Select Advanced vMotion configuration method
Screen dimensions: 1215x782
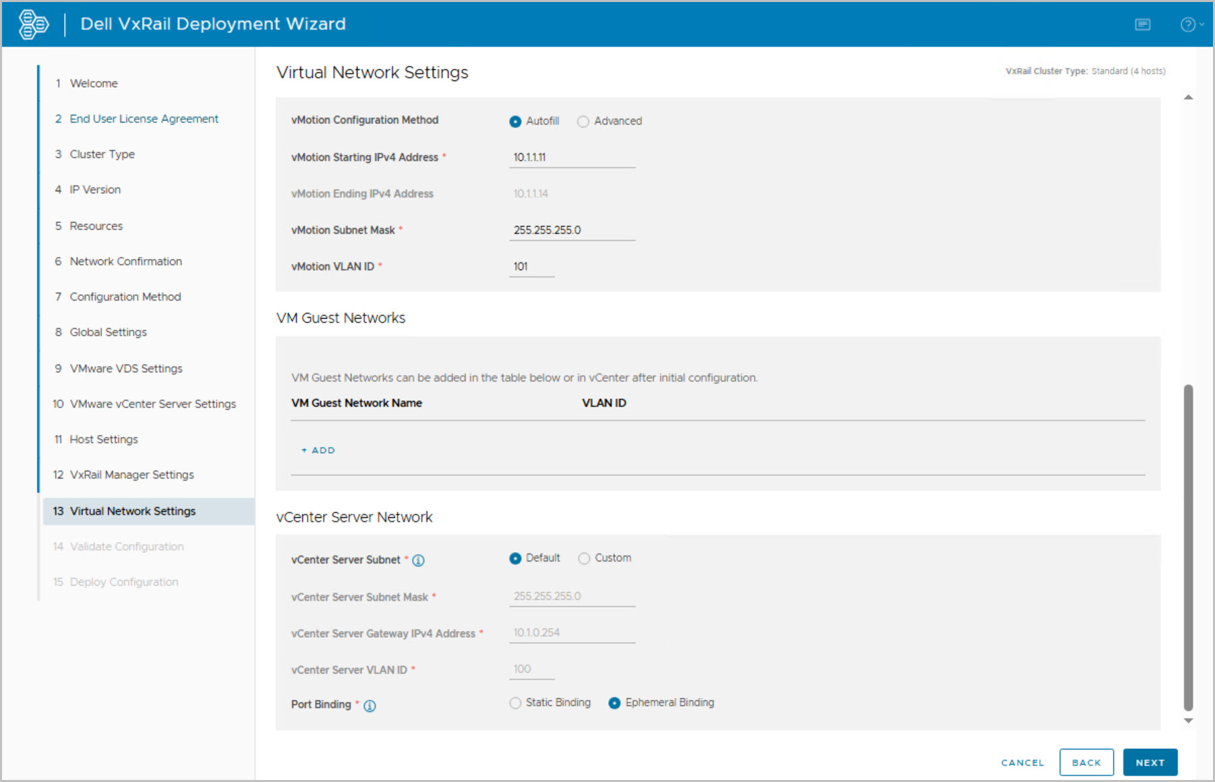[x=583, y=121]
